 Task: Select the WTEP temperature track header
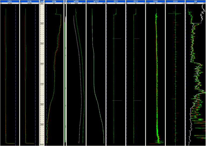tap(96, 1)
